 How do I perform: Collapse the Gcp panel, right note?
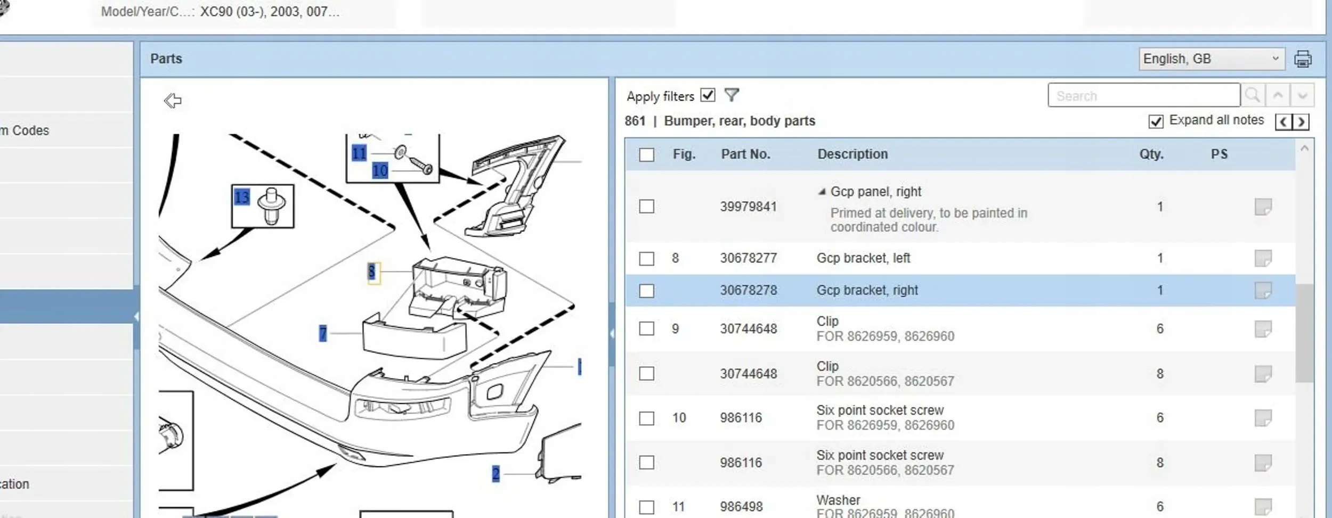point(822,192)
